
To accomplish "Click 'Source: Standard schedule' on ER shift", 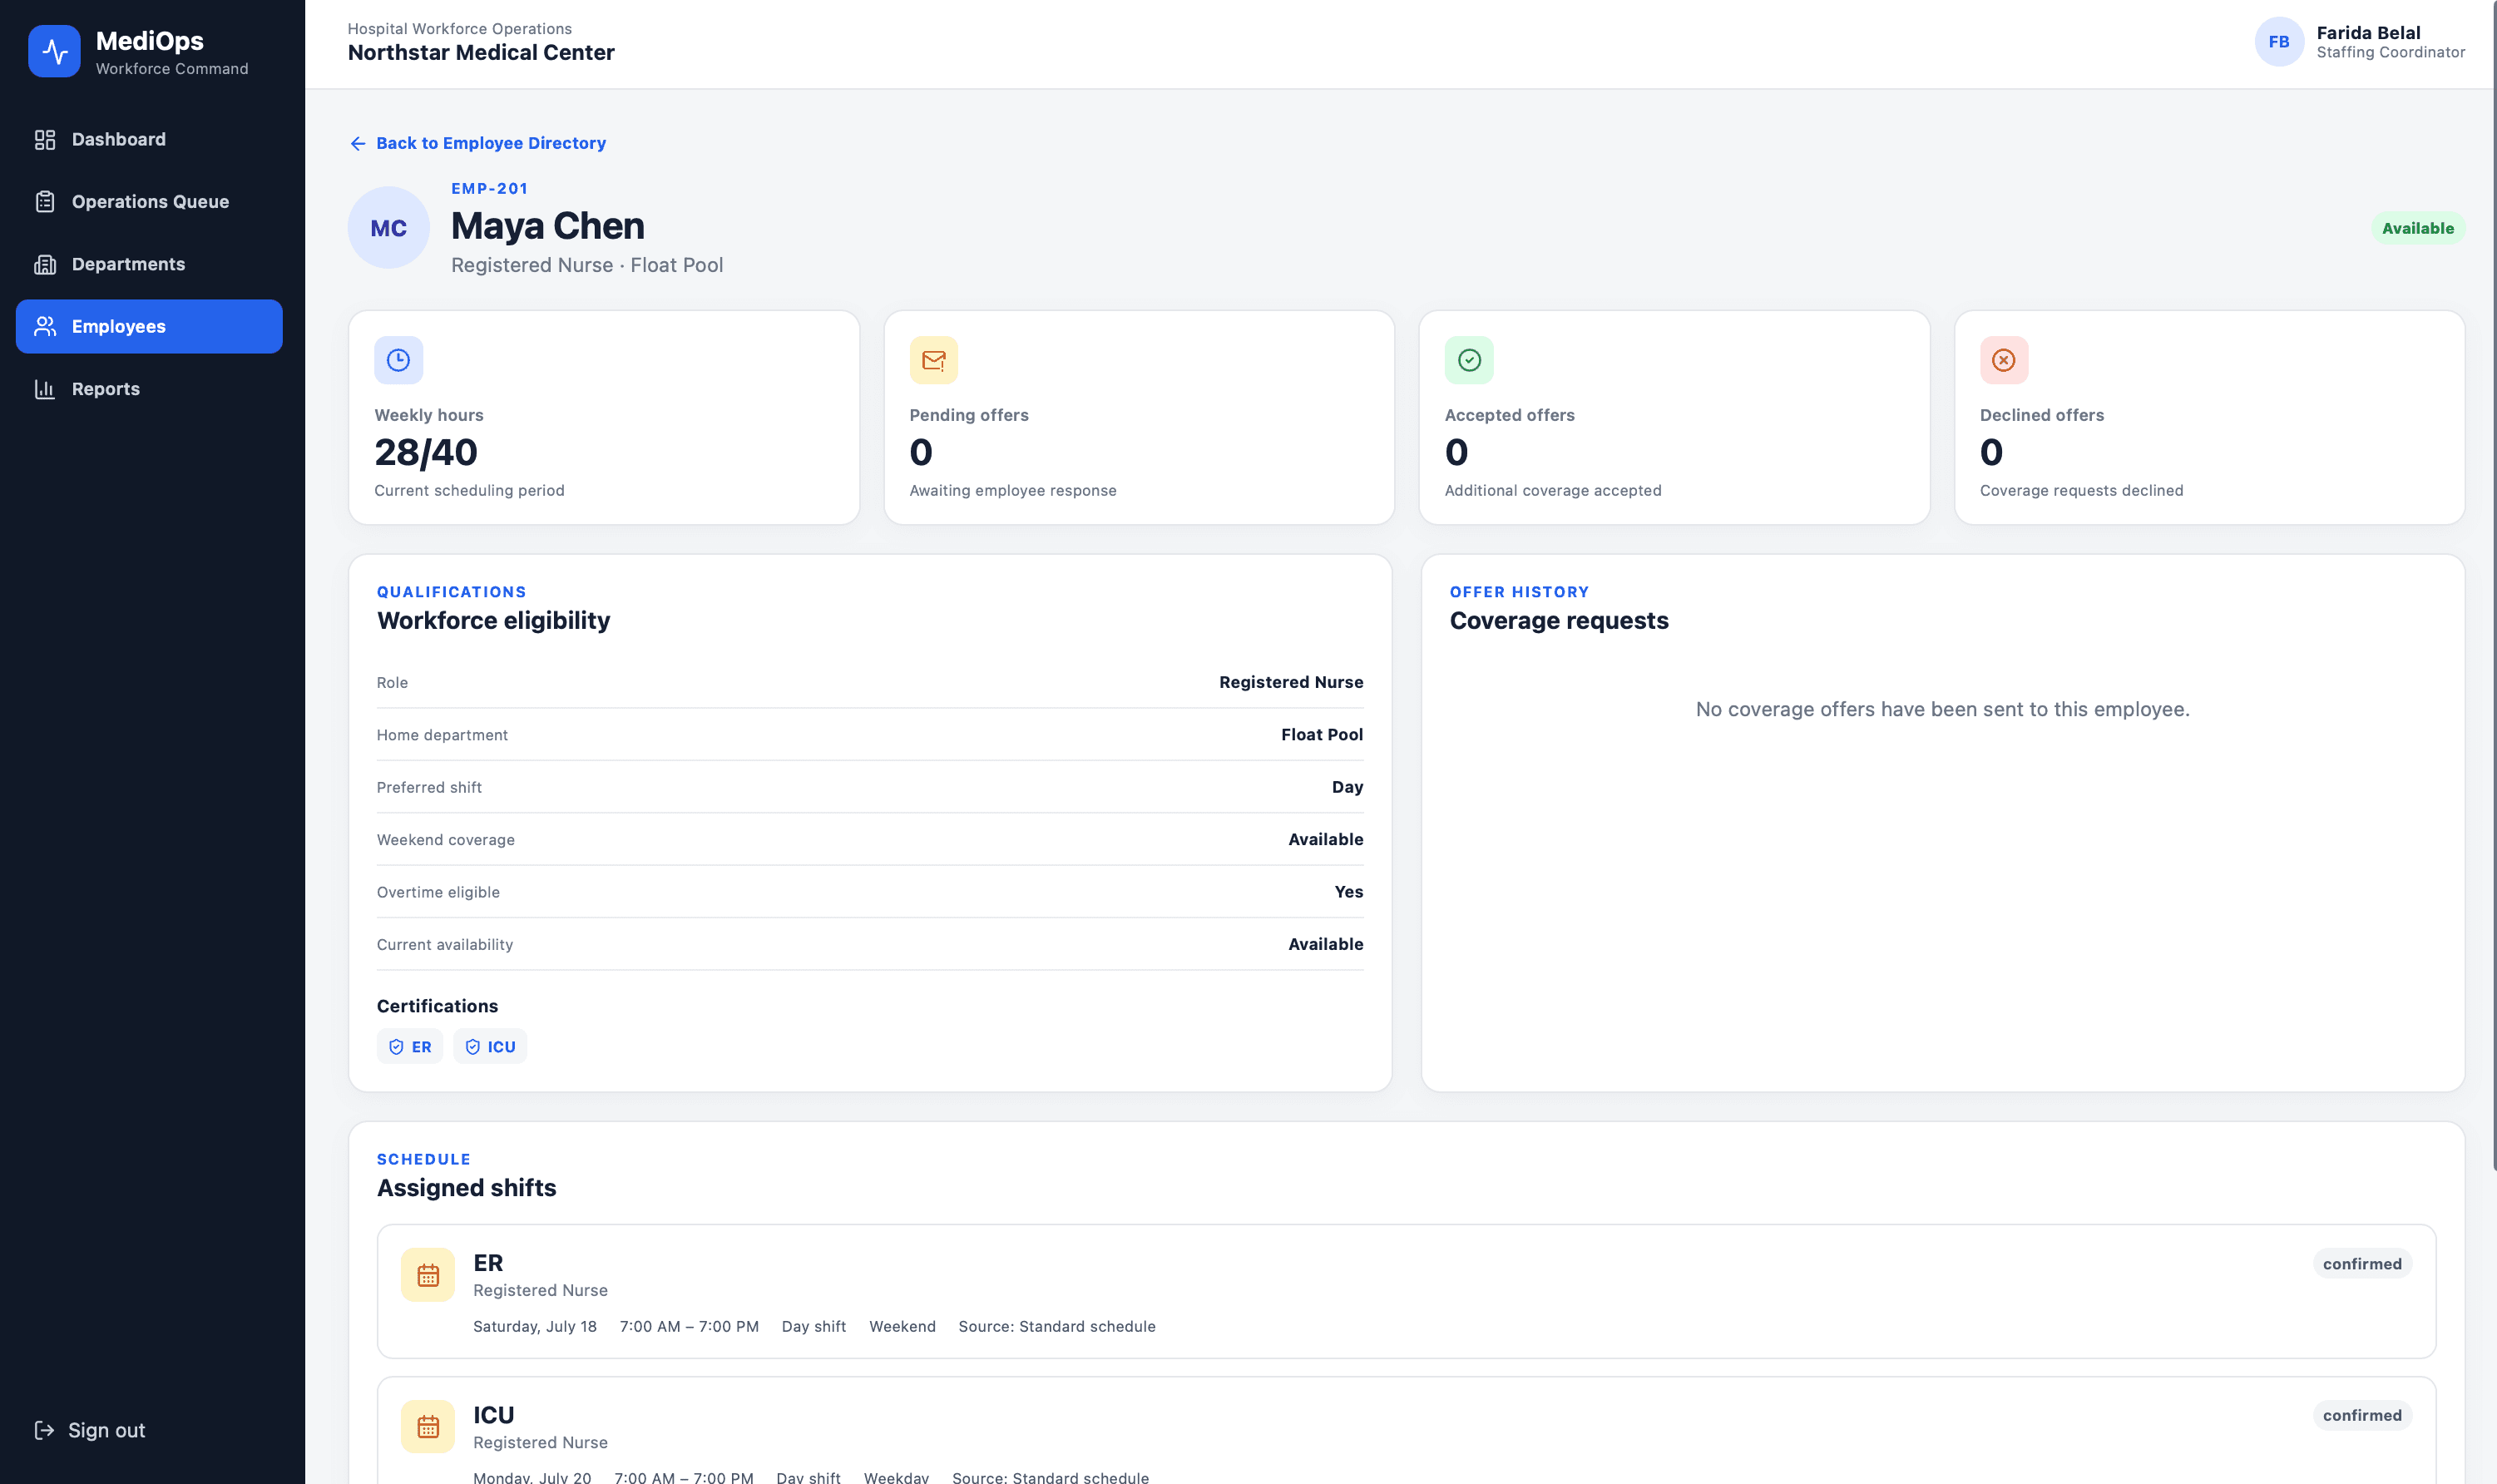I will click(1056, 1327).
